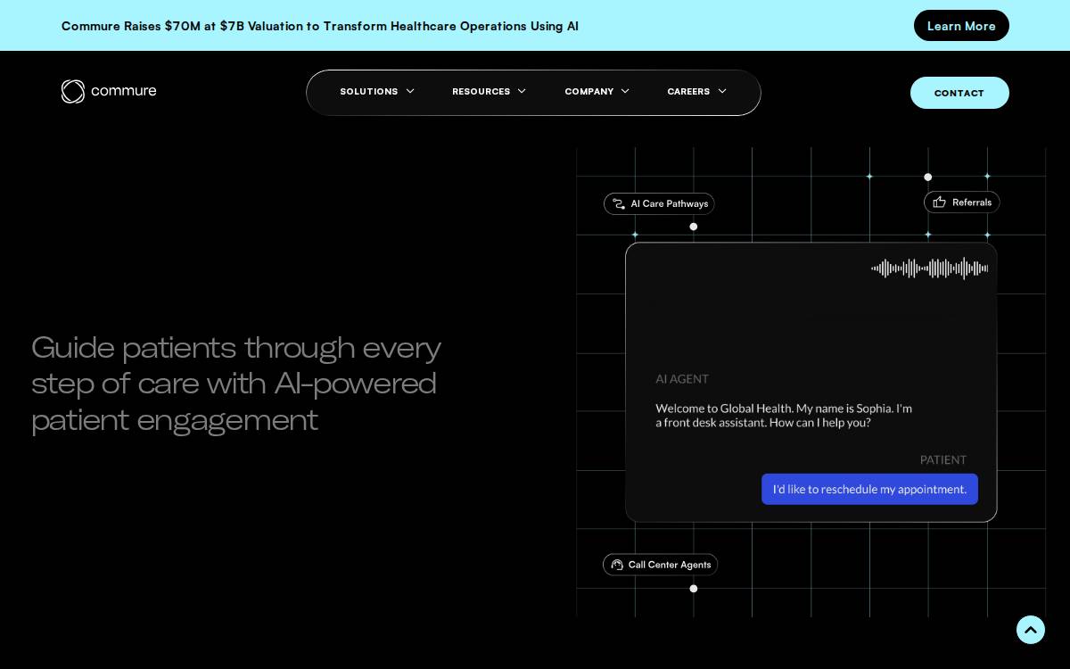The height and width of the screenshot is (669, 1070).
Task: Click the Learn More banner button
Action: (961, 26)
